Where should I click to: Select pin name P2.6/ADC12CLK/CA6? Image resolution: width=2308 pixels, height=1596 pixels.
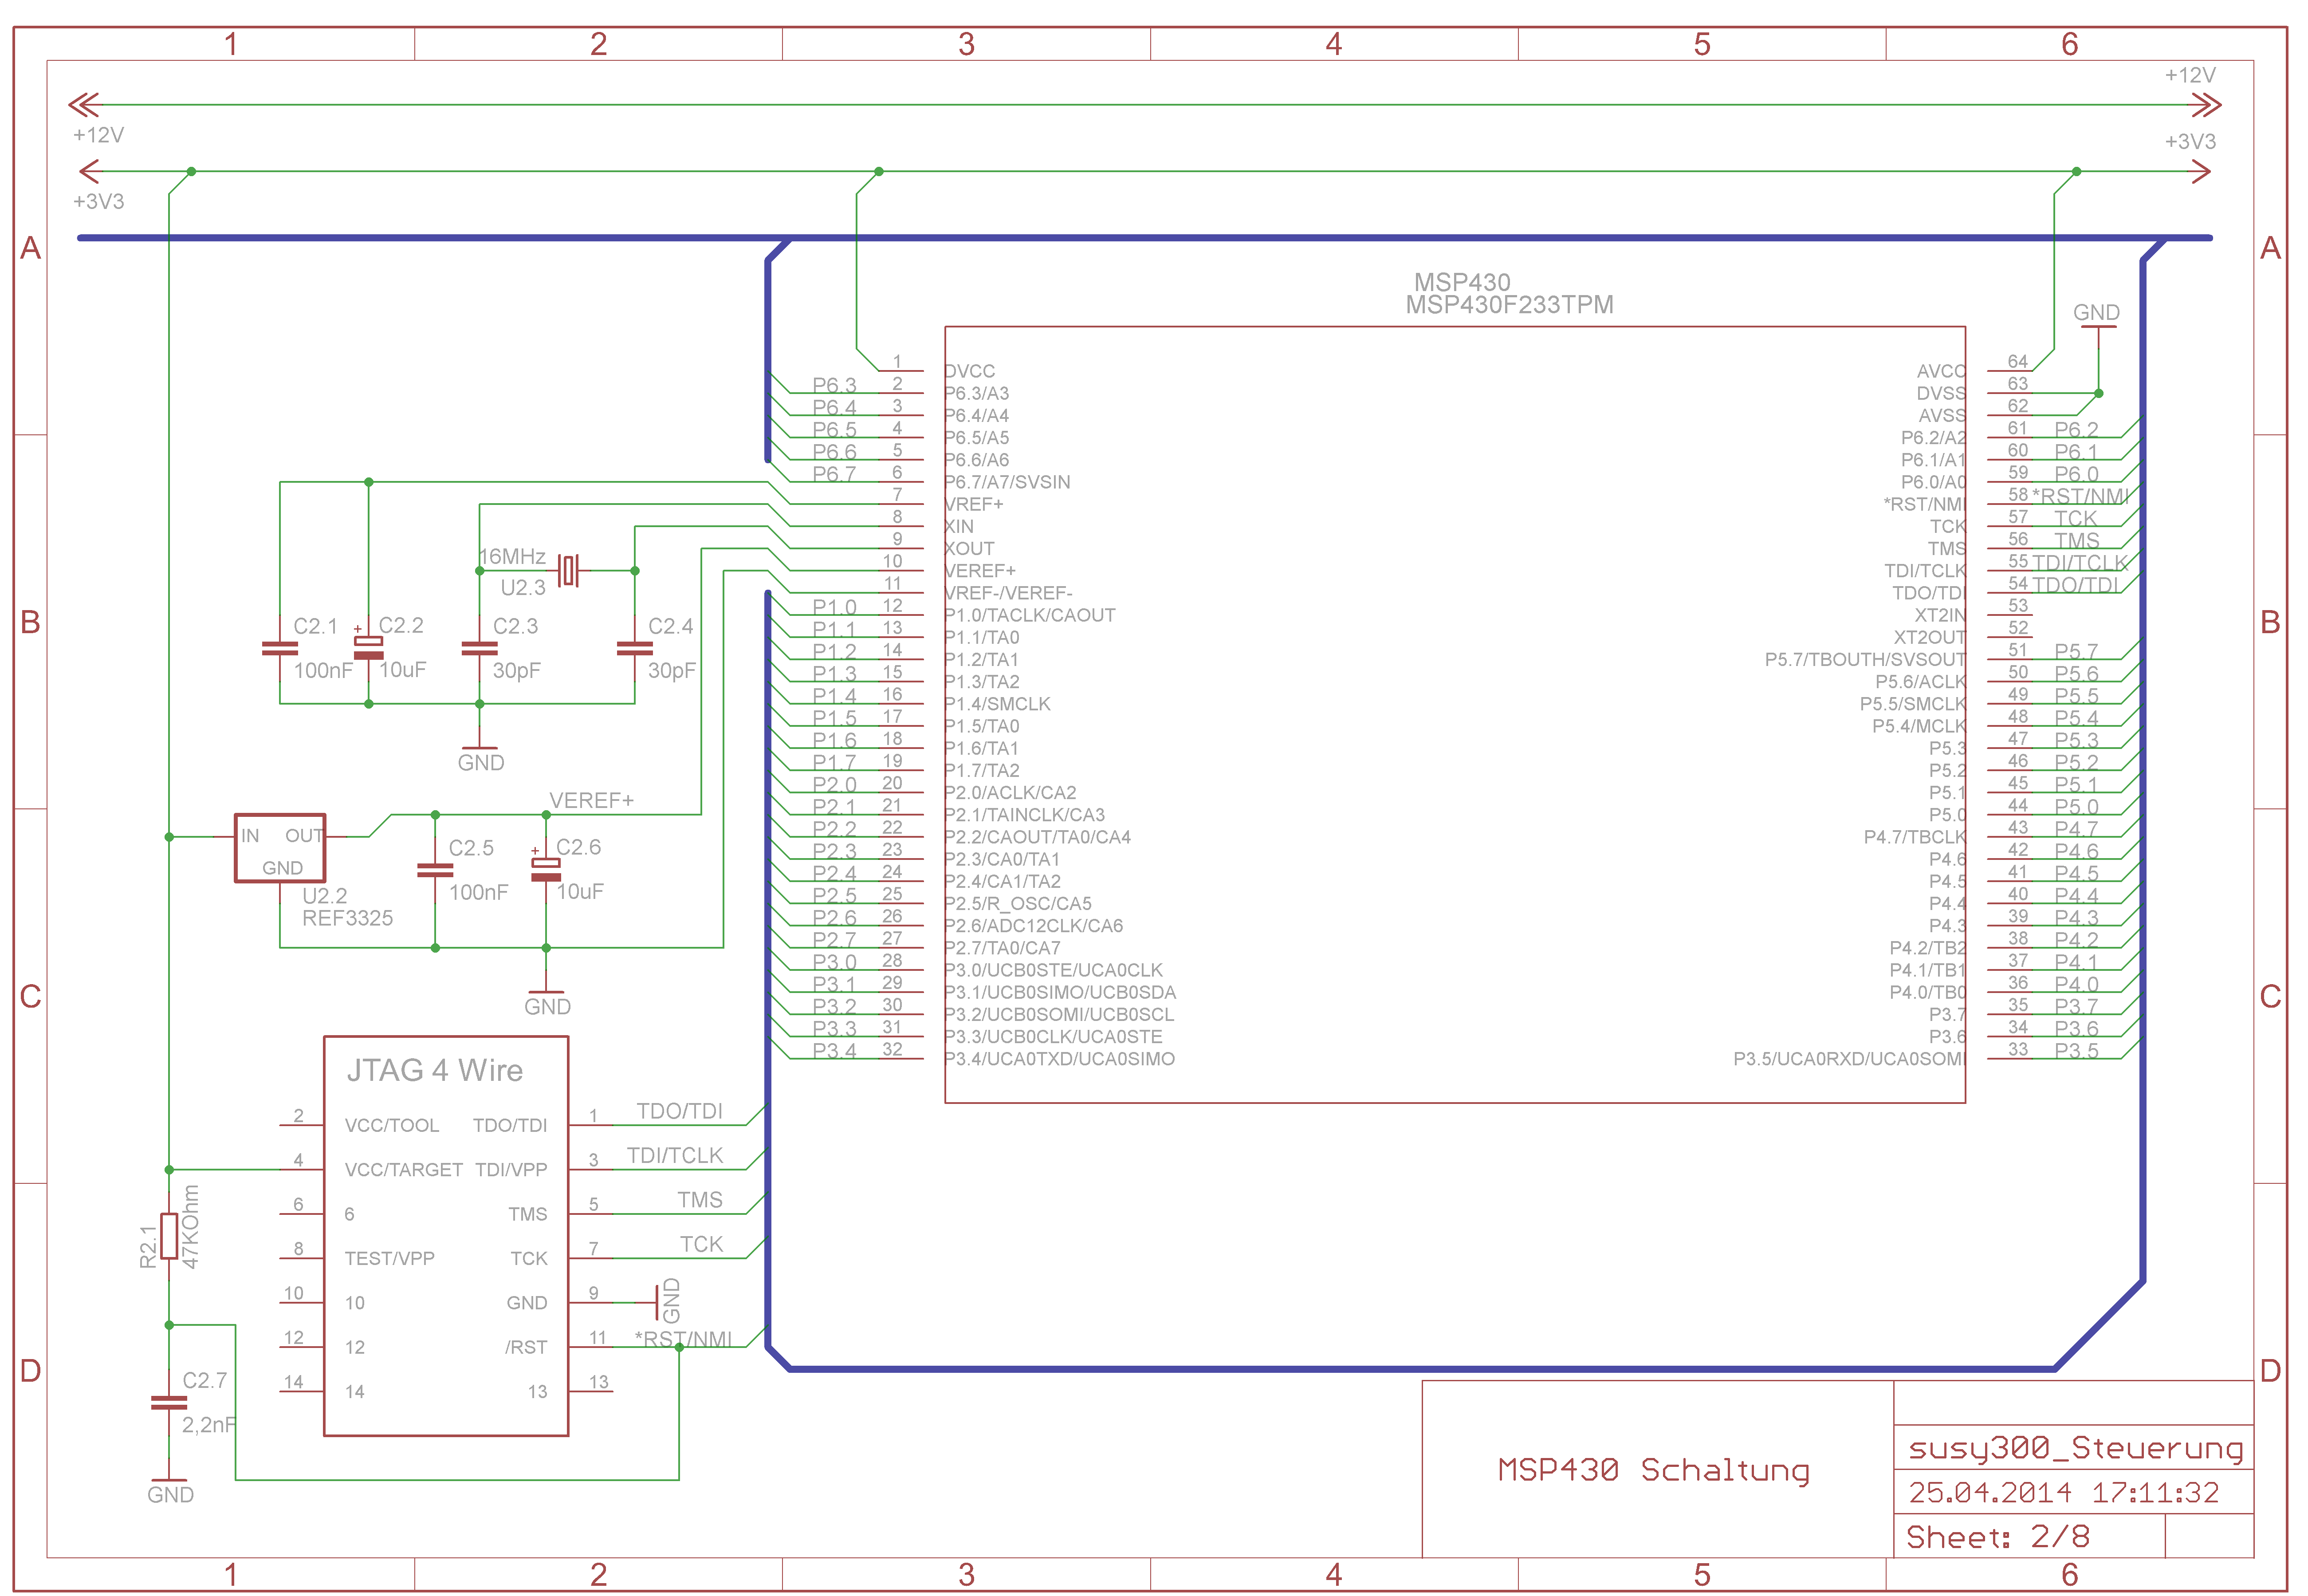(x=1034, y=926)
